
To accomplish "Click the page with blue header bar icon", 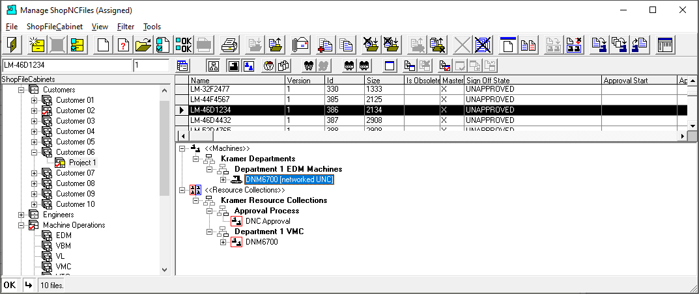I will coord(508,44).
